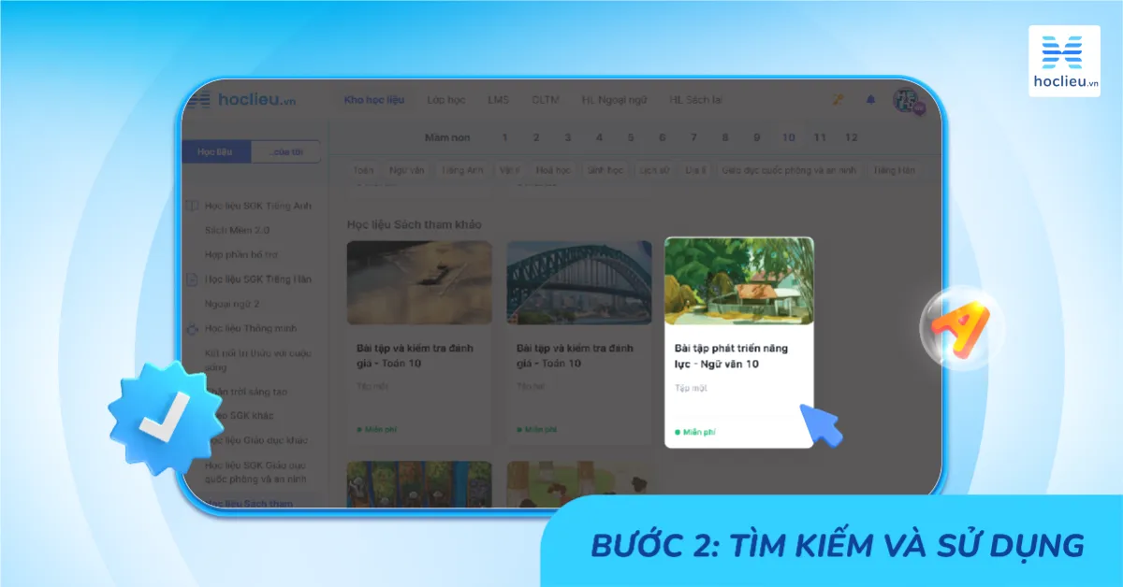Open Học liệu SGK Giáo dục quốc phòng sidebar item

(257, 472)
